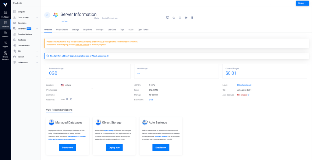Viewport: 312px width, 160px height.
Task: Destroy the server with the trash icon
Action: coord(192,18)
